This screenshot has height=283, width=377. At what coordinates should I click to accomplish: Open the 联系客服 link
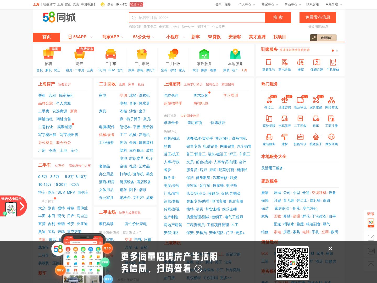coord(313,4)
